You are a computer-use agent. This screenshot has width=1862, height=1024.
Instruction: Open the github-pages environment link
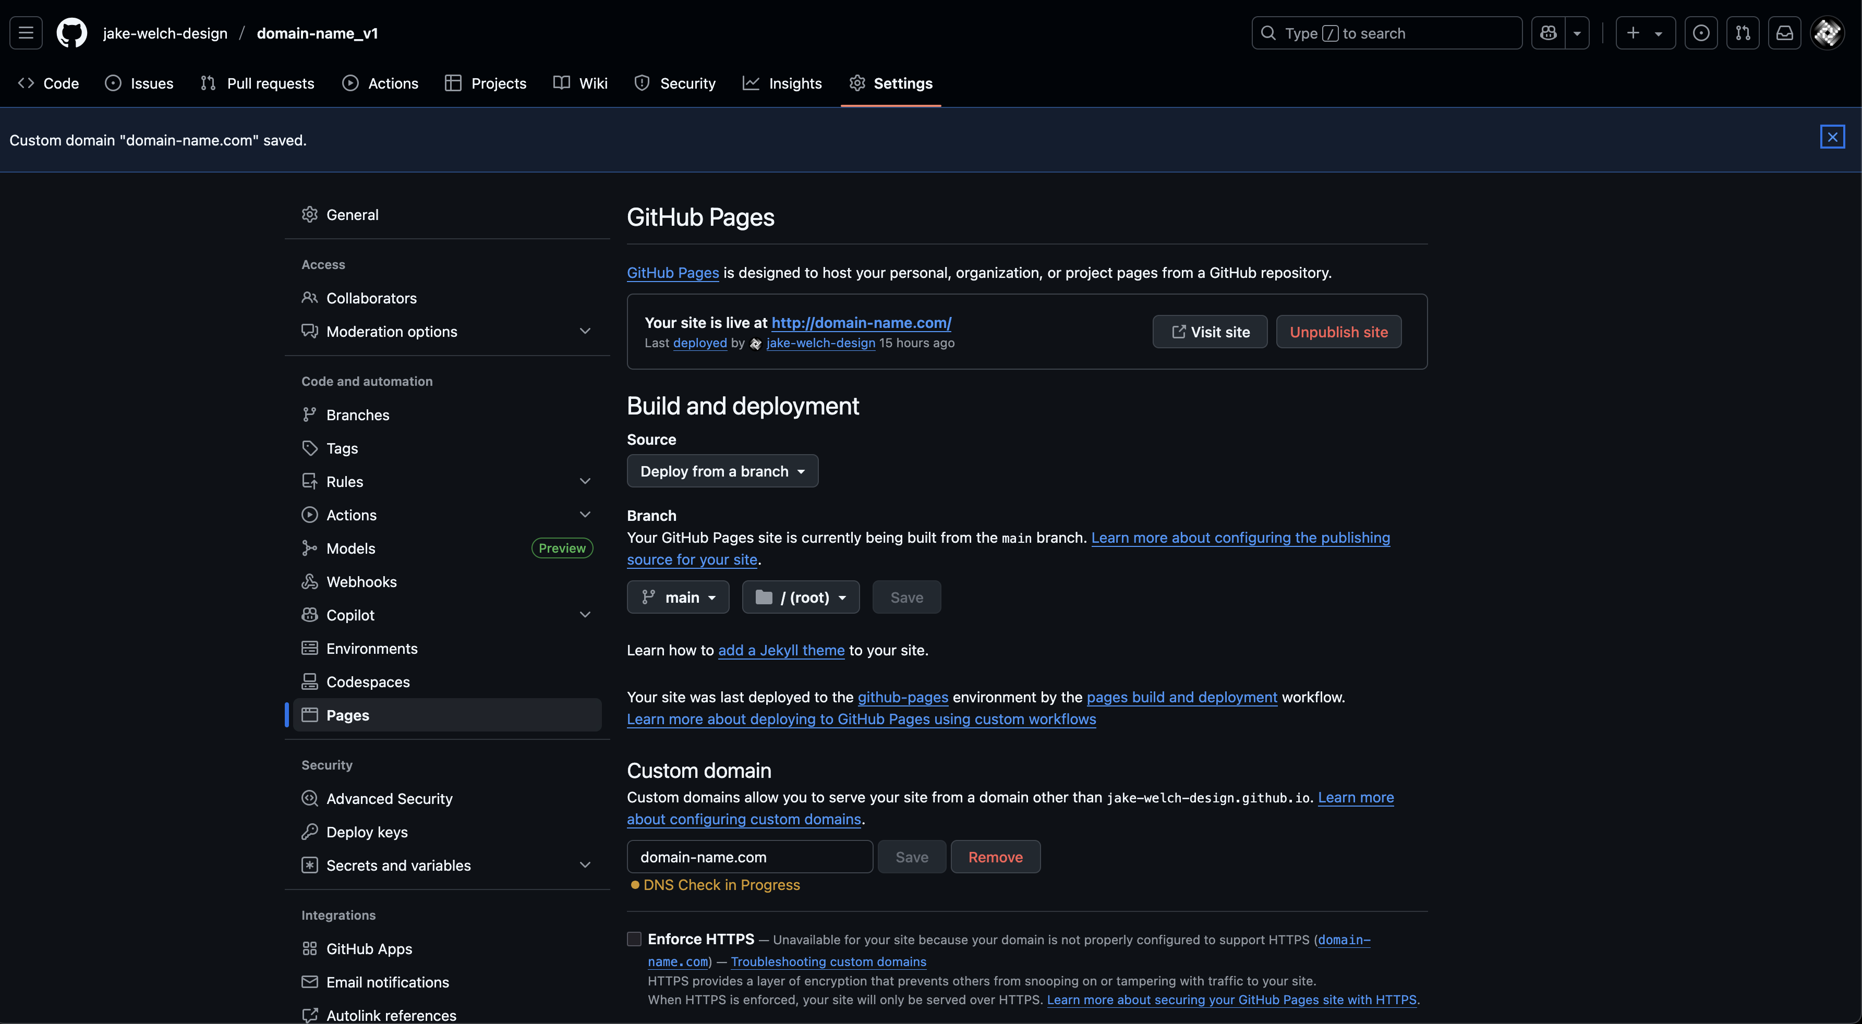(903, 697)
